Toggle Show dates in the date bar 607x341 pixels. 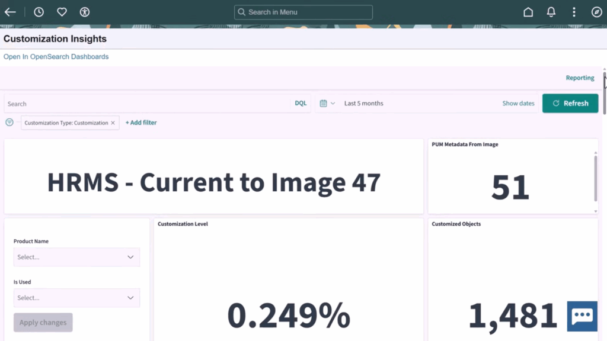click(x=518, y=103)
